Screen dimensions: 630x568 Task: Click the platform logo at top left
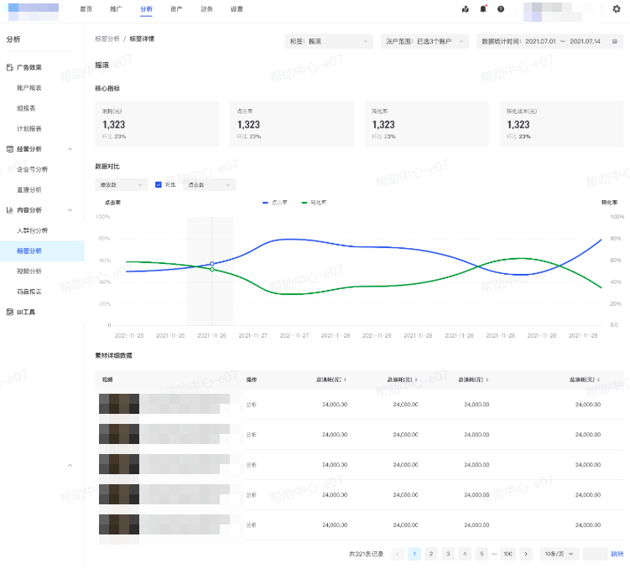[34, 12]
